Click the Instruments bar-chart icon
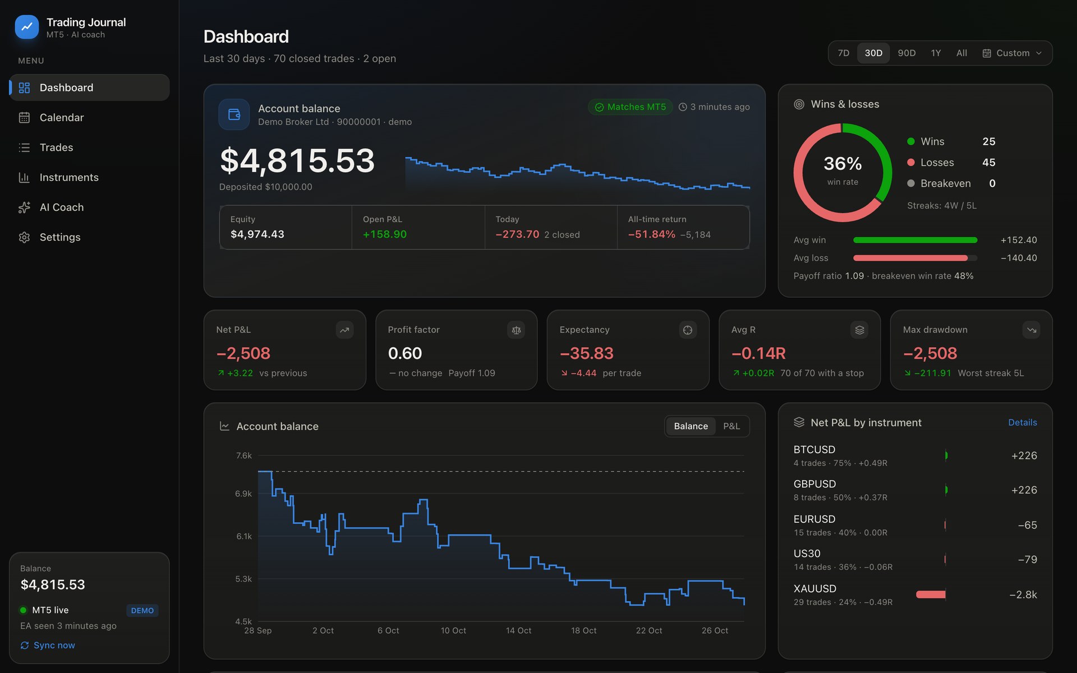Screen dimensions: 1077x673 (24, 177)
